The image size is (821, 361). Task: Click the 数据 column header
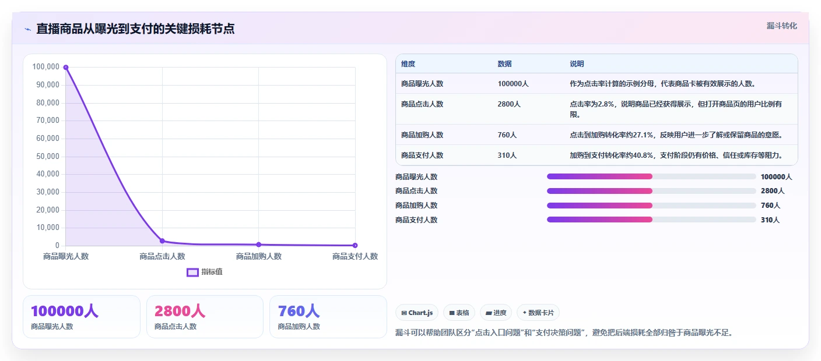(504, 64)
